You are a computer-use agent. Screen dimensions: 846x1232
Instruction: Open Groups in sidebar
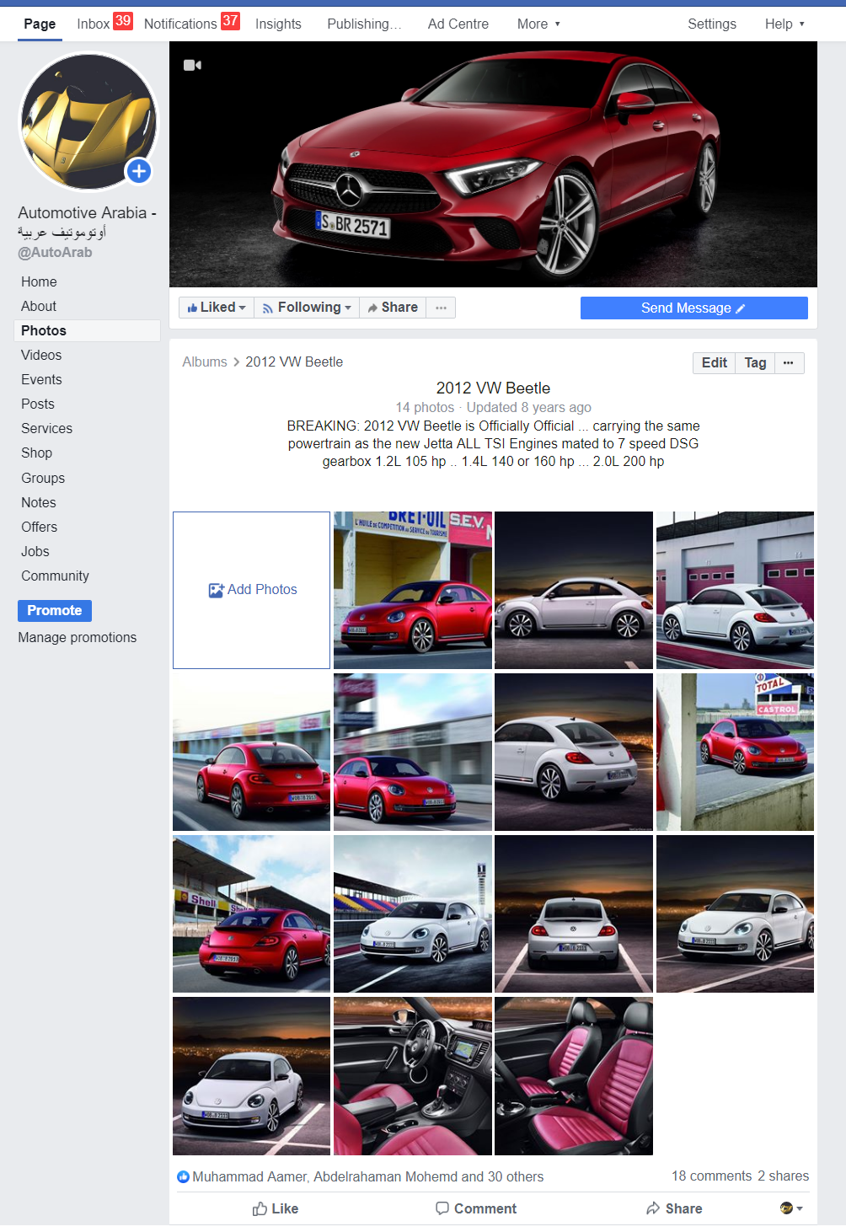point(43,478)
